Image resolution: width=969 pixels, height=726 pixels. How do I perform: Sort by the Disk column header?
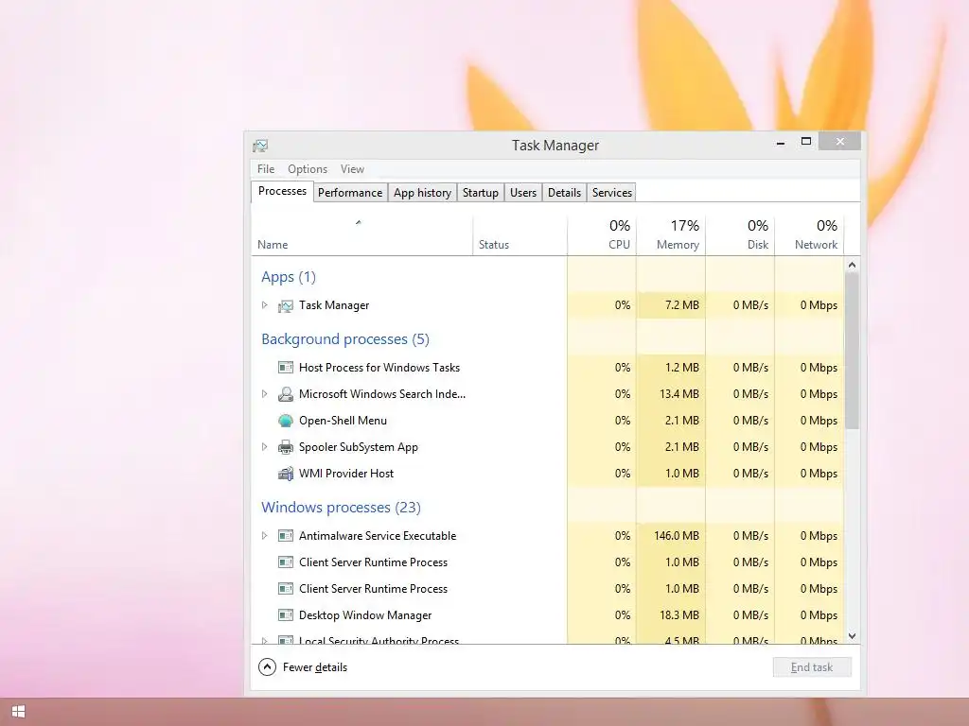740,235
